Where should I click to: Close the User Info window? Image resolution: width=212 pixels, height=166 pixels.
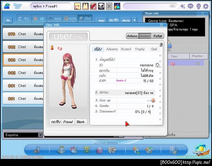coord(161,25)
